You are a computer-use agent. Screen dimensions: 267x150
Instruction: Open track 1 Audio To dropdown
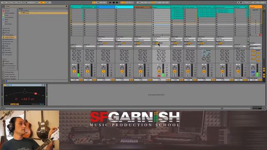tap(76, 46)
